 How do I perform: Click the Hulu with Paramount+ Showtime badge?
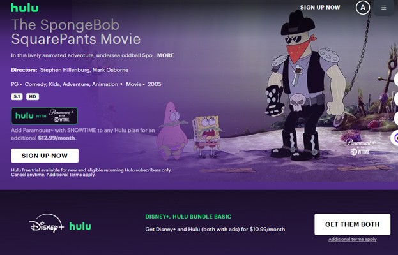[x=45, y=116]
